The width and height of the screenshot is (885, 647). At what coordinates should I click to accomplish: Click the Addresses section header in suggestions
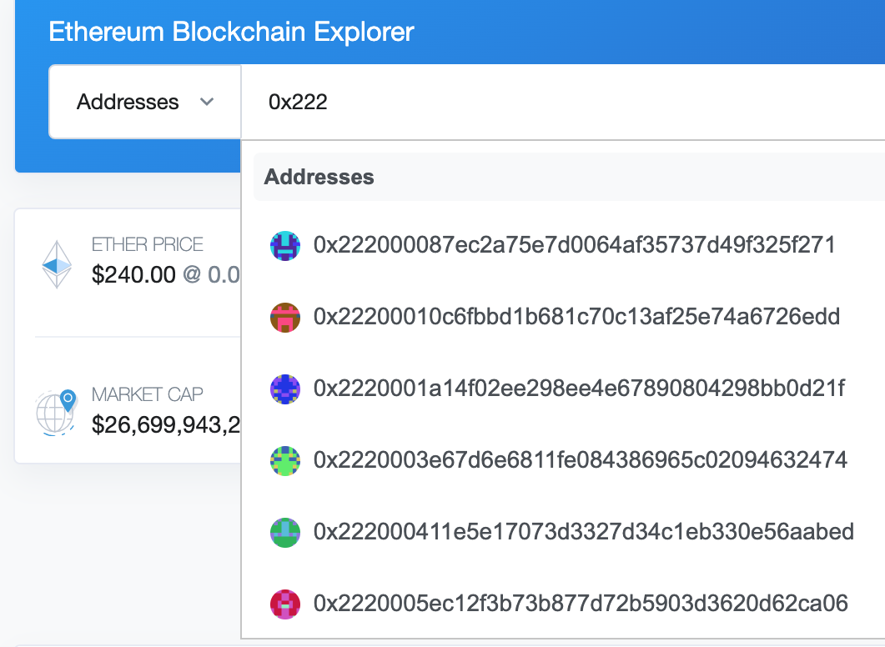tap(319, 177)
